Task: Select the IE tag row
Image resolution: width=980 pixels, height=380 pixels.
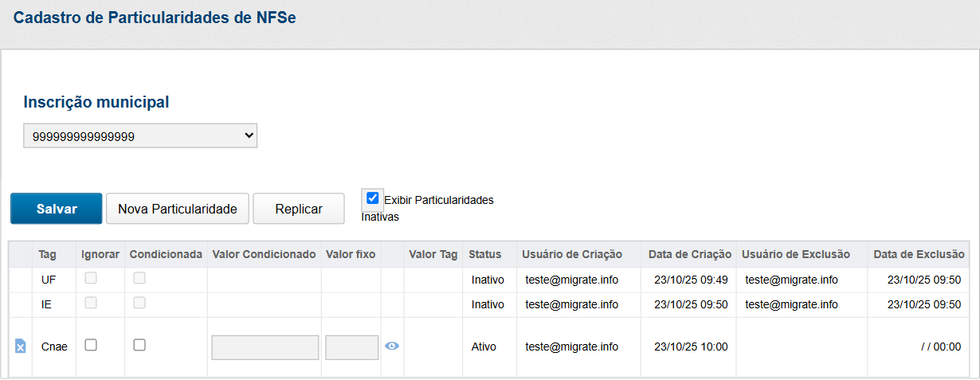Action: coord(47,304)
